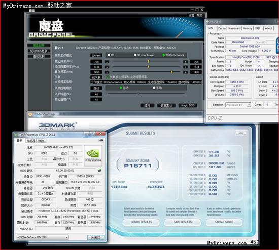Screen dimensions: 279x250
Task: Click the right shader frequency field showing 1744
Action: pyautogui.click(x=196, y=67)
